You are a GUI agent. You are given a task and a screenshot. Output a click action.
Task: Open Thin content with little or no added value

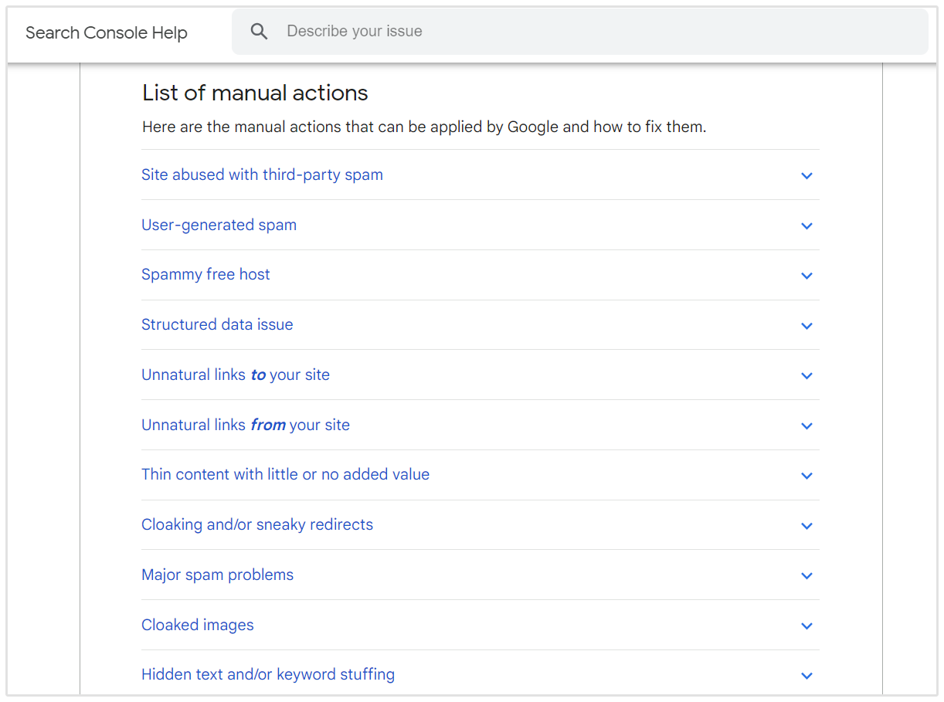(285, 474)
